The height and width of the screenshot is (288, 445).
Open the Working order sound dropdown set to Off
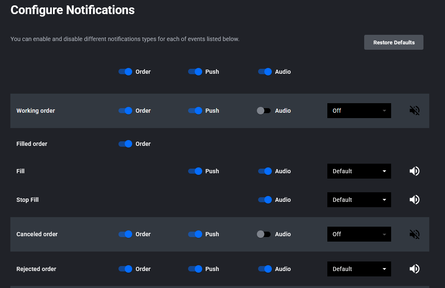tap(359, 111)
